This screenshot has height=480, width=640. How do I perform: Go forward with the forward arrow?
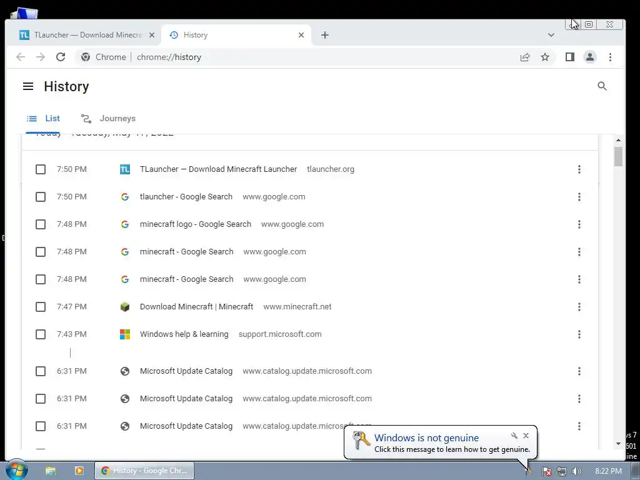[x=41, y=57]
